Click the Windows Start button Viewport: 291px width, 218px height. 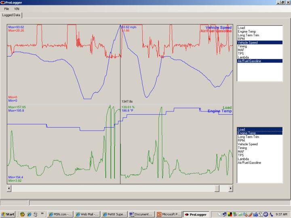coord(8,214)
